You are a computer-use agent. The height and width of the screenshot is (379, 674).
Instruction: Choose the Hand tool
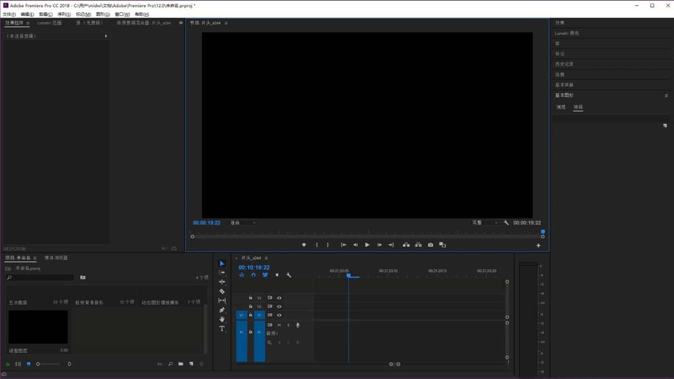click(x=222, y=319)
